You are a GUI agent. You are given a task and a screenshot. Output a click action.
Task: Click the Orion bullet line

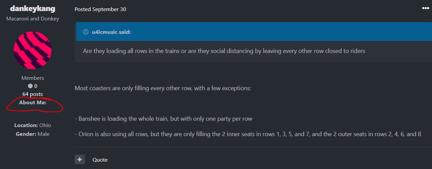[x=248, y=134]
